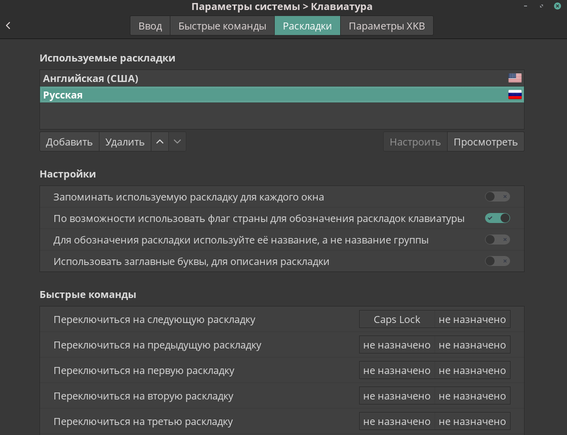Toggle uppercase letters for layout description
This screenshot has height=435, width=567.
point(497,261)
